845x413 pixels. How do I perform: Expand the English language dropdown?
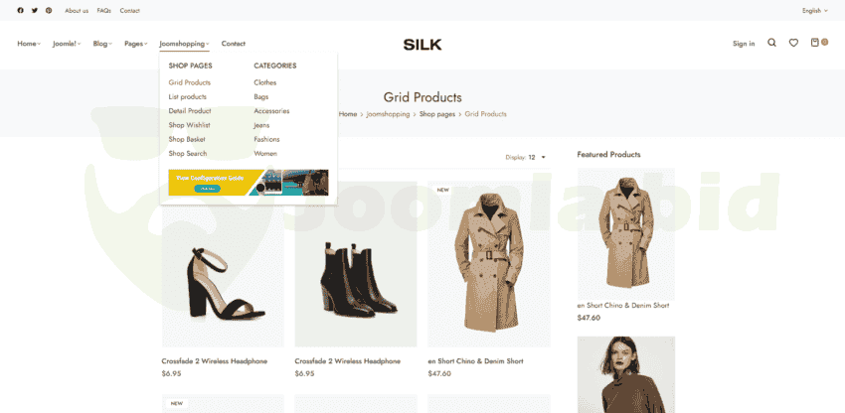(x=815, y=10)
